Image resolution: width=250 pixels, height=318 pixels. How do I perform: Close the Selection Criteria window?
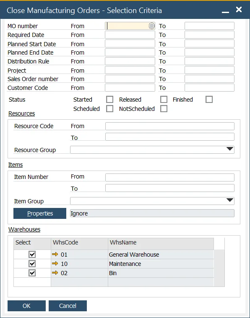tap(239, 10)
